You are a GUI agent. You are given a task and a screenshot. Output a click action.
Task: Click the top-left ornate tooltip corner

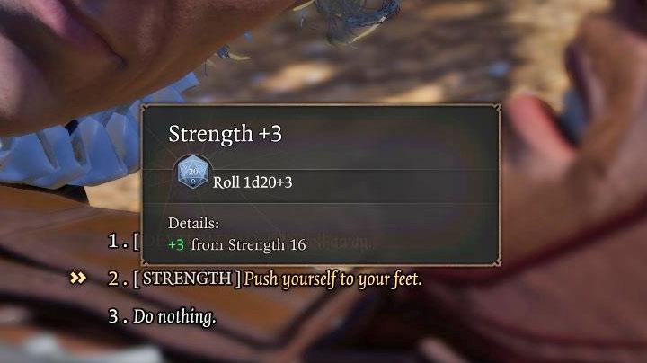pyautogui.click(x=146, y=109)
